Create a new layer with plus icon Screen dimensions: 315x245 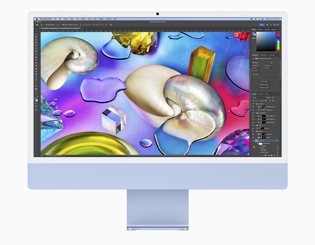point(275,155)
